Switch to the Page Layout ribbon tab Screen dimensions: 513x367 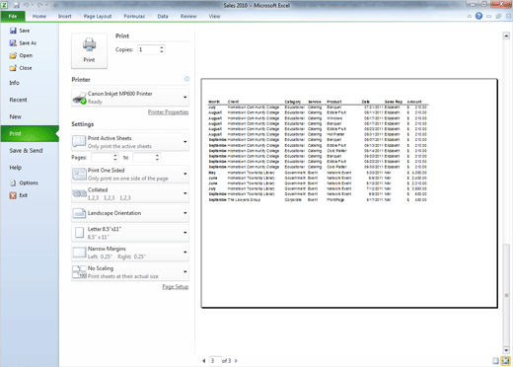click(98, 16)
